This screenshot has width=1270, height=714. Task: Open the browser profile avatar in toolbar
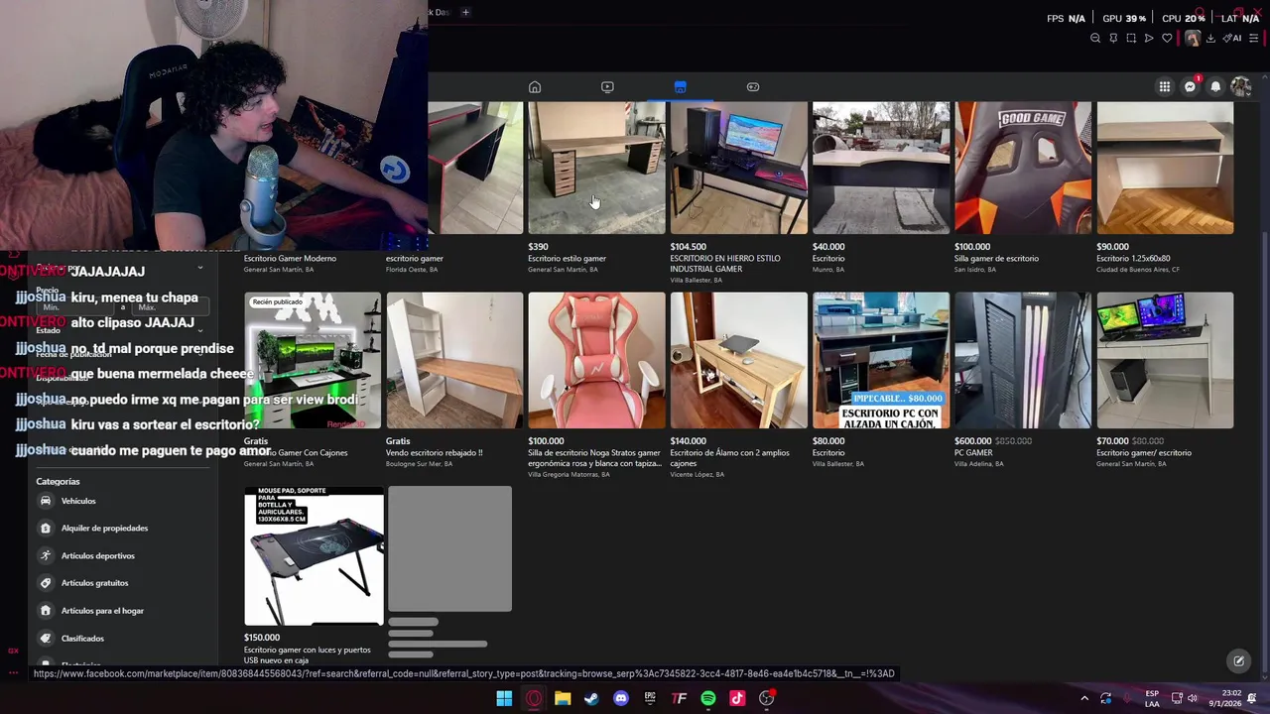(1192, 39)
